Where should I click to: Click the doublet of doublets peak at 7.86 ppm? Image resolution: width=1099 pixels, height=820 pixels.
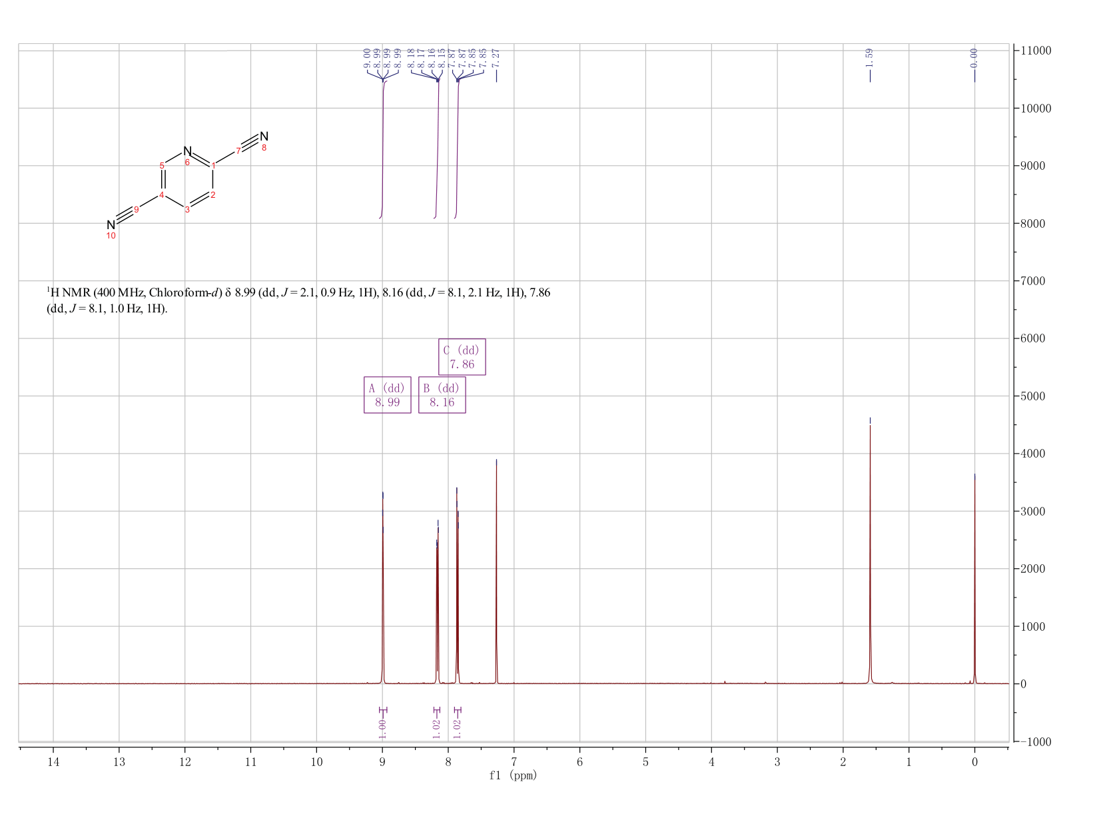pos(457,586)
